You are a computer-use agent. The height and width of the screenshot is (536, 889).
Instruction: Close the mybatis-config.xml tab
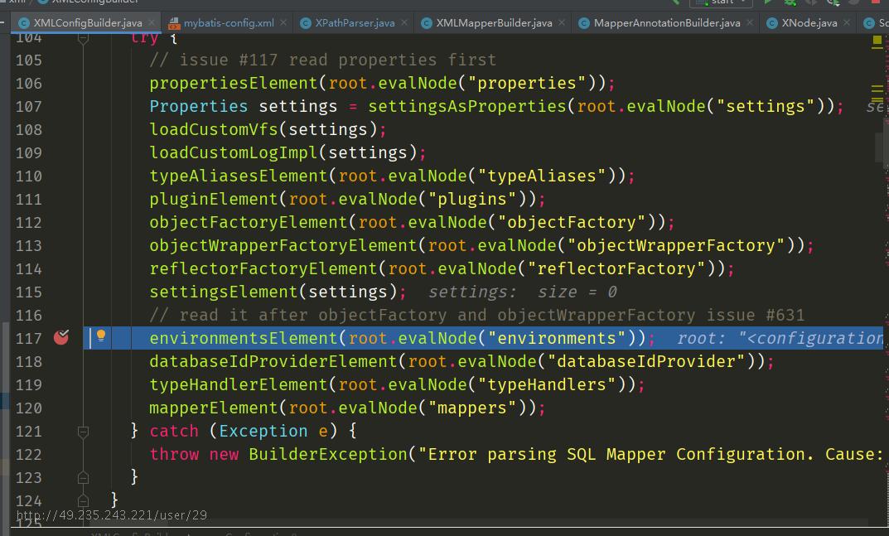point(283,22)
